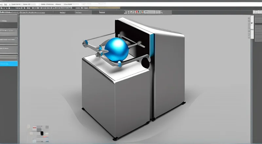Click the black icon in the bottom-left widget

pos(42,133)
